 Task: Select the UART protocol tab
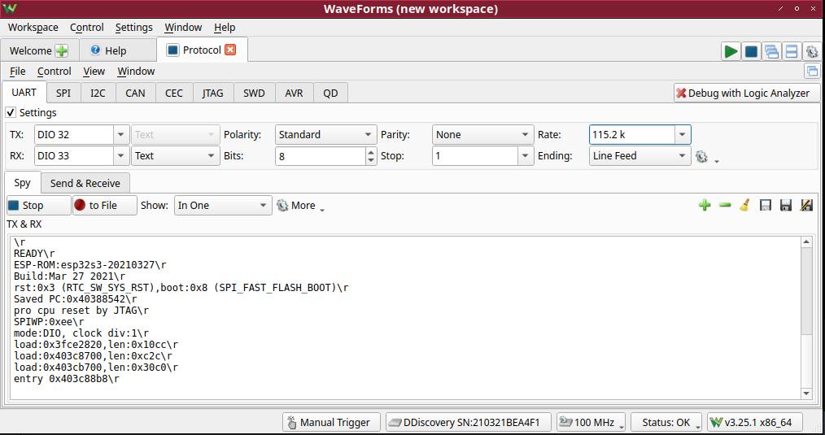click(x=24, y=93)
